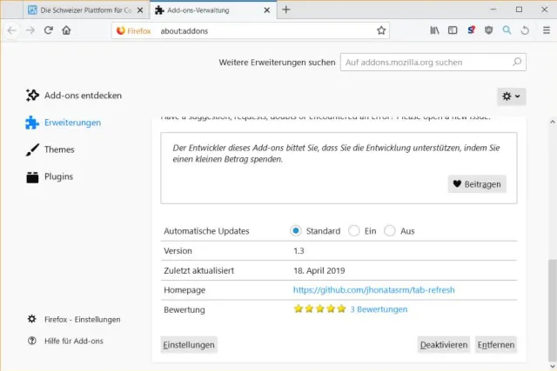Open the Firefox hamburger menu
Image resolution: width=557 pixels, height=371 pixels.
point(547,30)
